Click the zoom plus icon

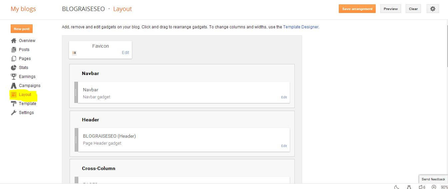point(434,187)
